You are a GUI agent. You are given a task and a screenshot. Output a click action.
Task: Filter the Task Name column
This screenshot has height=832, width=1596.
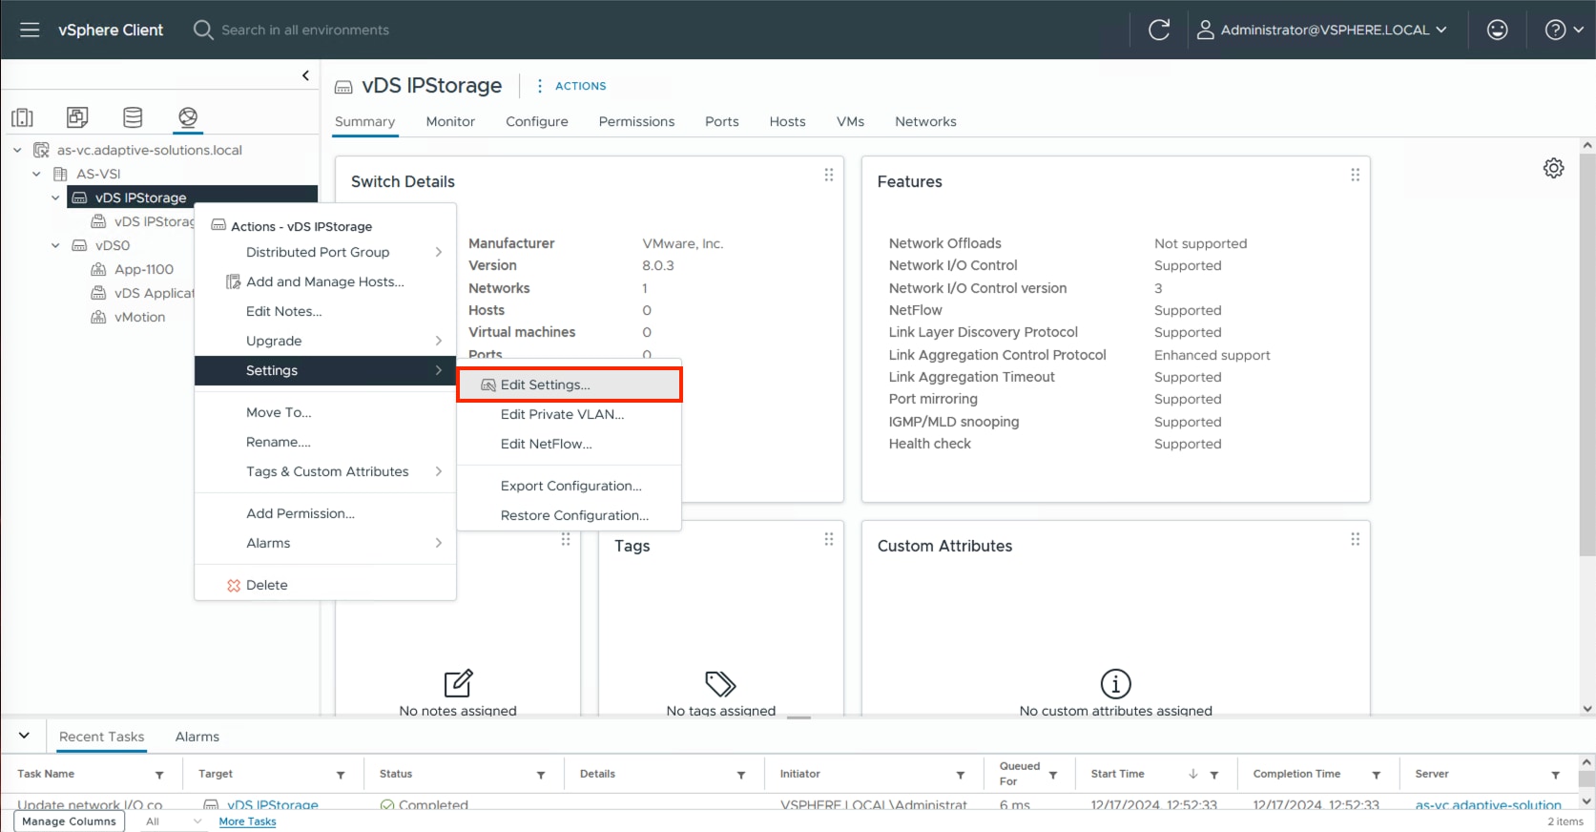click(x=159, y=775)
